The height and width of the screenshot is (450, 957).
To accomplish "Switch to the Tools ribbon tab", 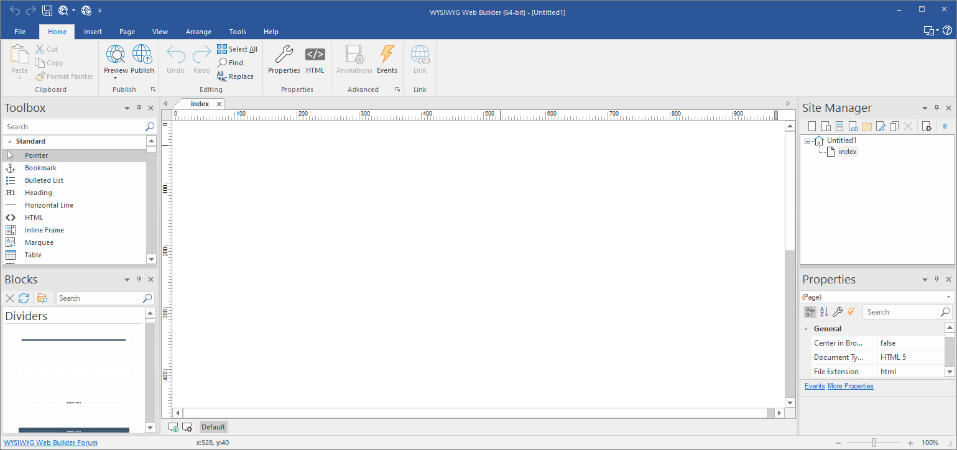I will click(x=238, y=32).
